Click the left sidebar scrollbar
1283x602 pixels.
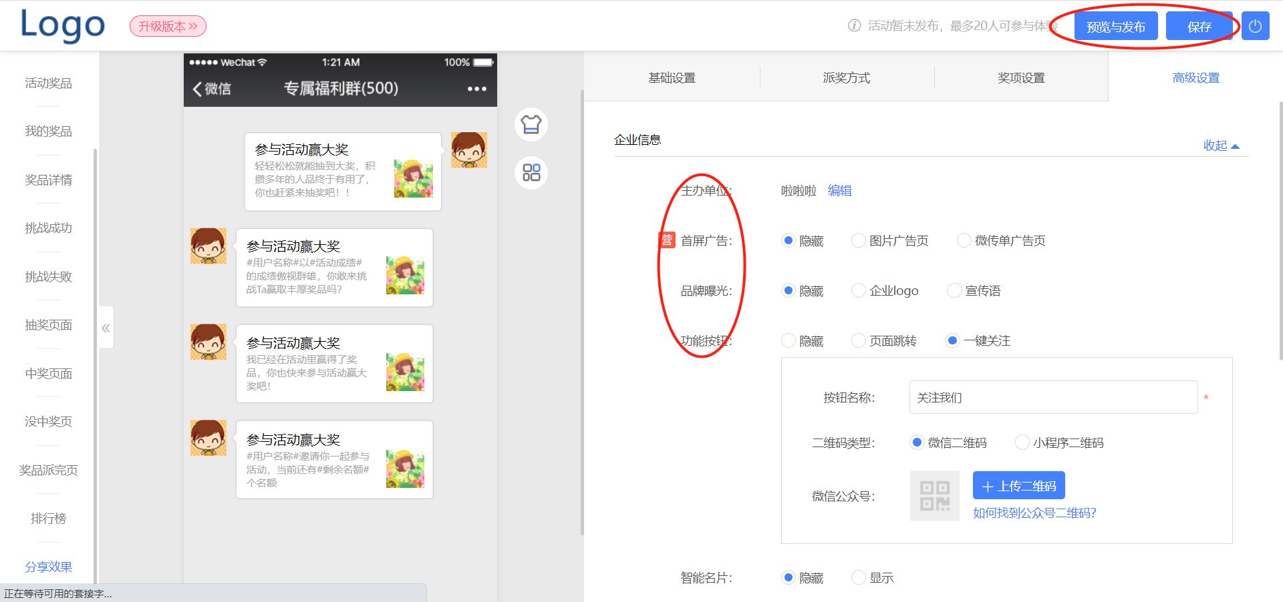tap(95, 366)
